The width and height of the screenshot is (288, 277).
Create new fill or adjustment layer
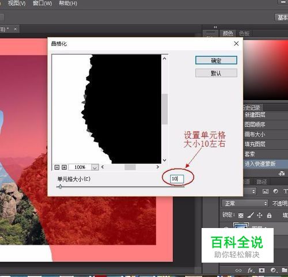(273, 270)
